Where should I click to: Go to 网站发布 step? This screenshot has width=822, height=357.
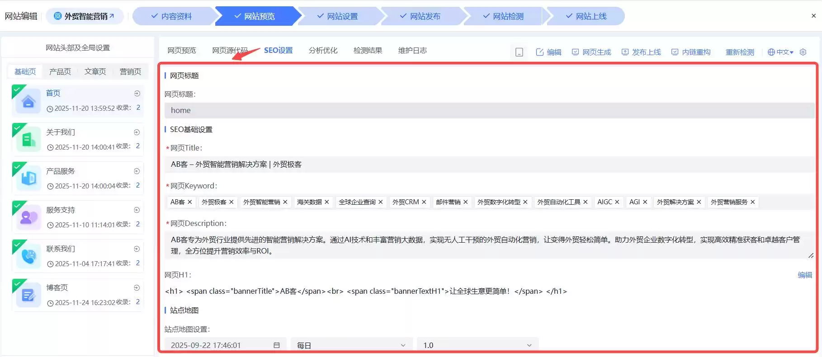point(420,16)
